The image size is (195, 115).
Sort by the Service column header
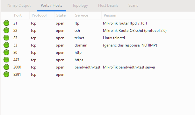pos(87,15)
